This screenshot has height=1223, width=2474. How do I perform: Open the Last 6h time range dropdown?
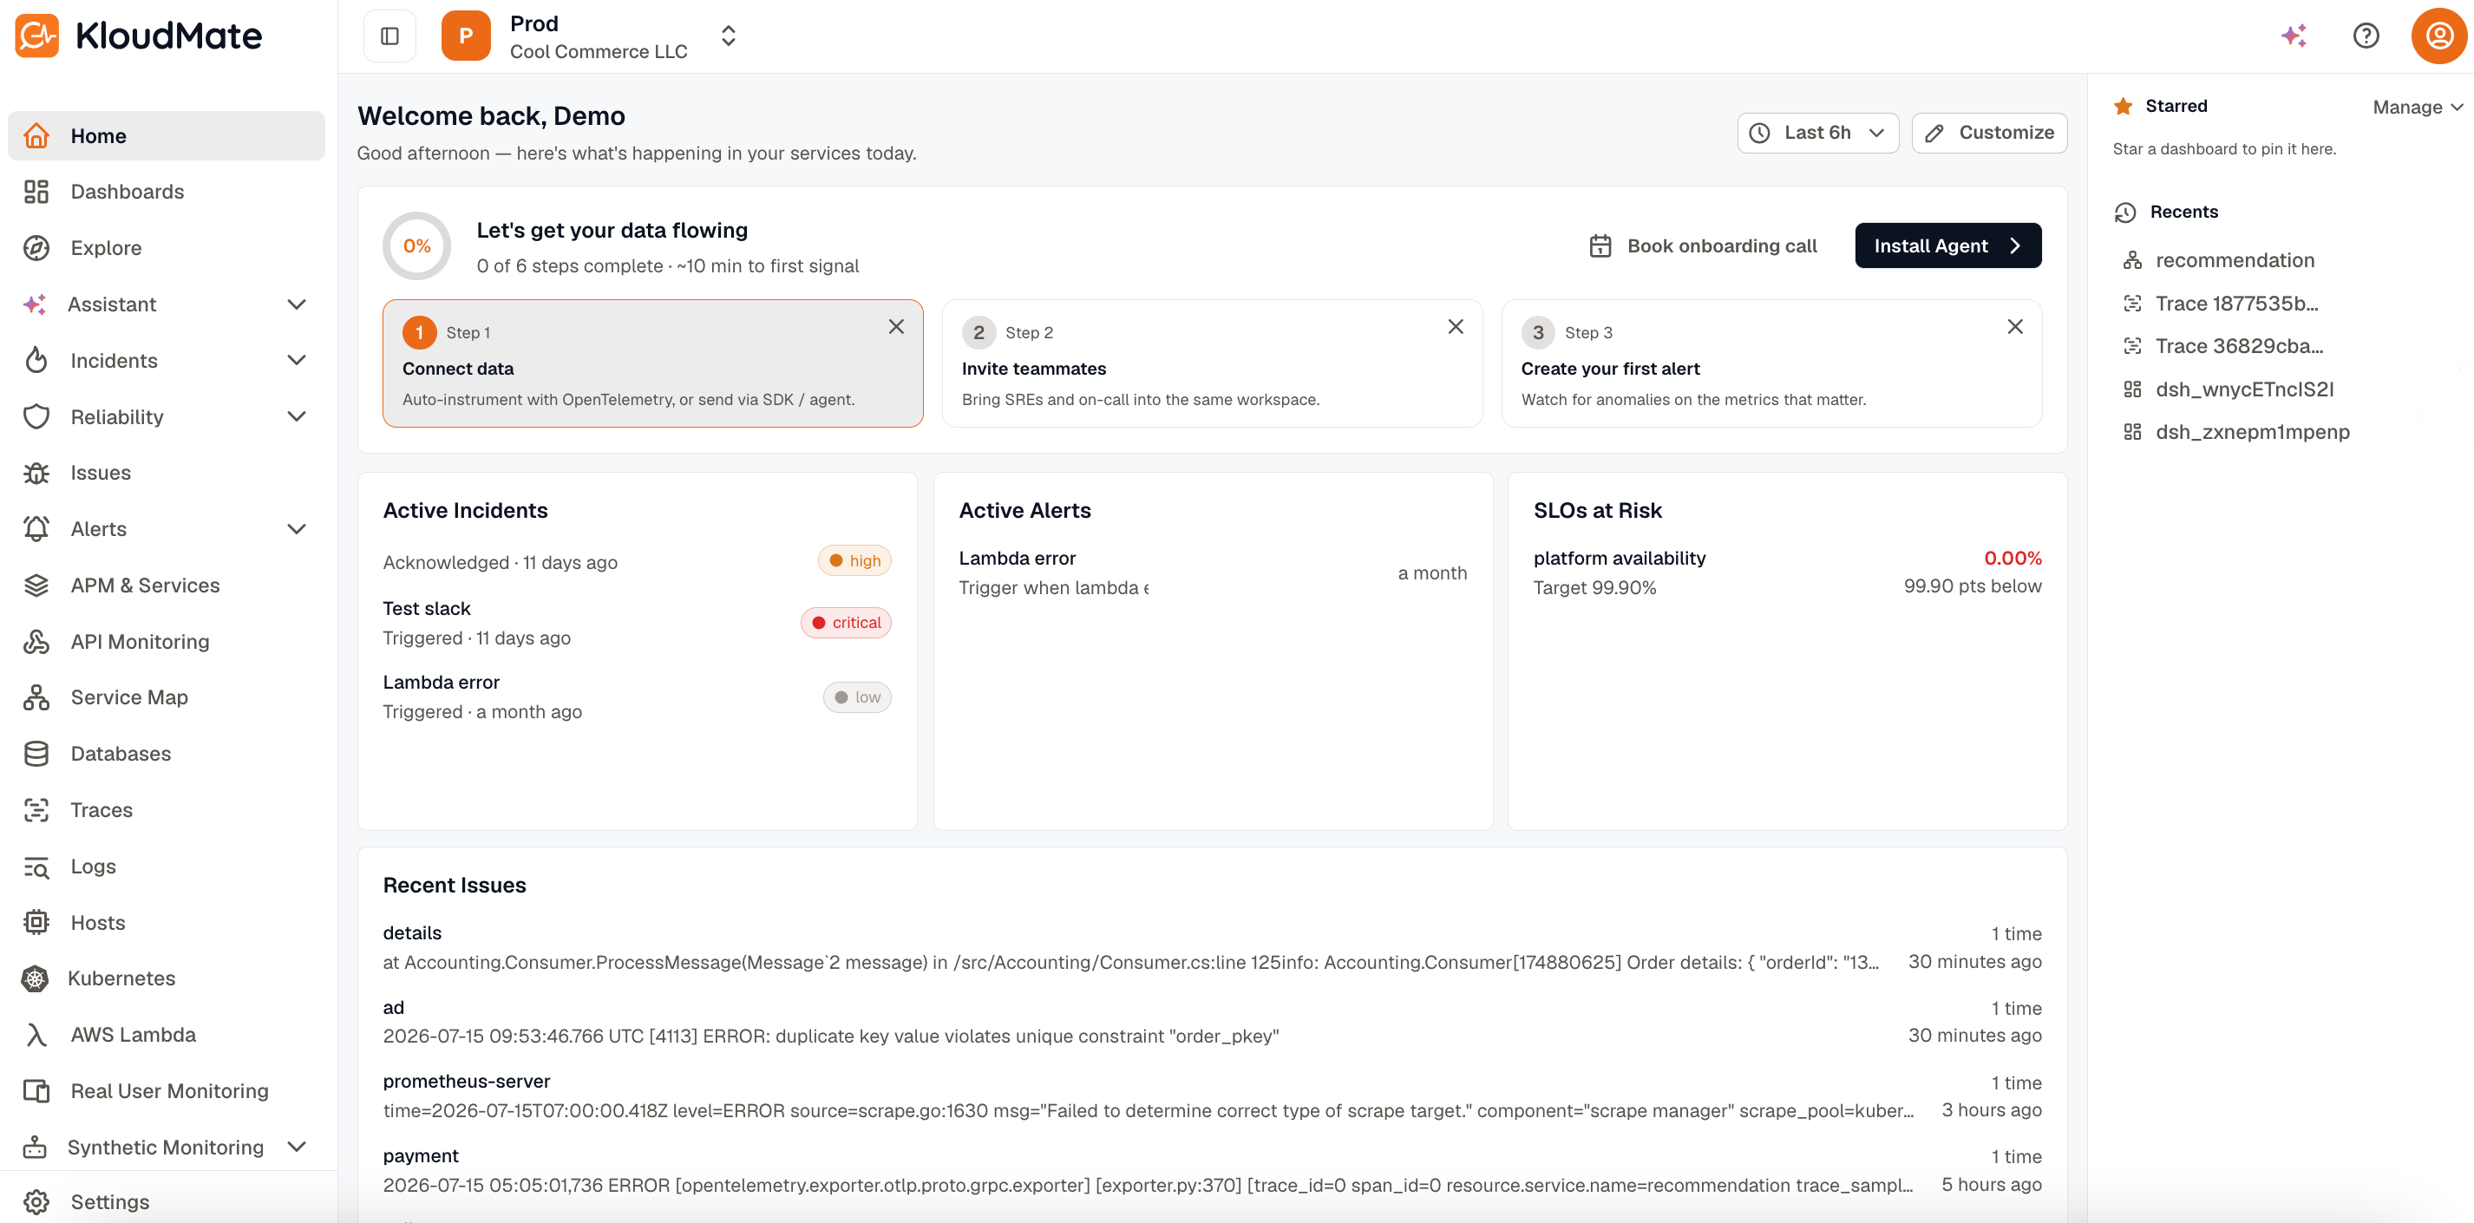coord(1817,134)
